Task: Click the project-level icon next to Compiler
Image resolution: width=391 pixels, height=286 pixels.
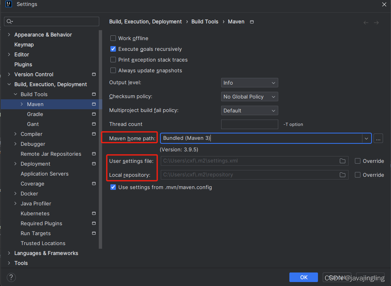Action: [94, 134]
